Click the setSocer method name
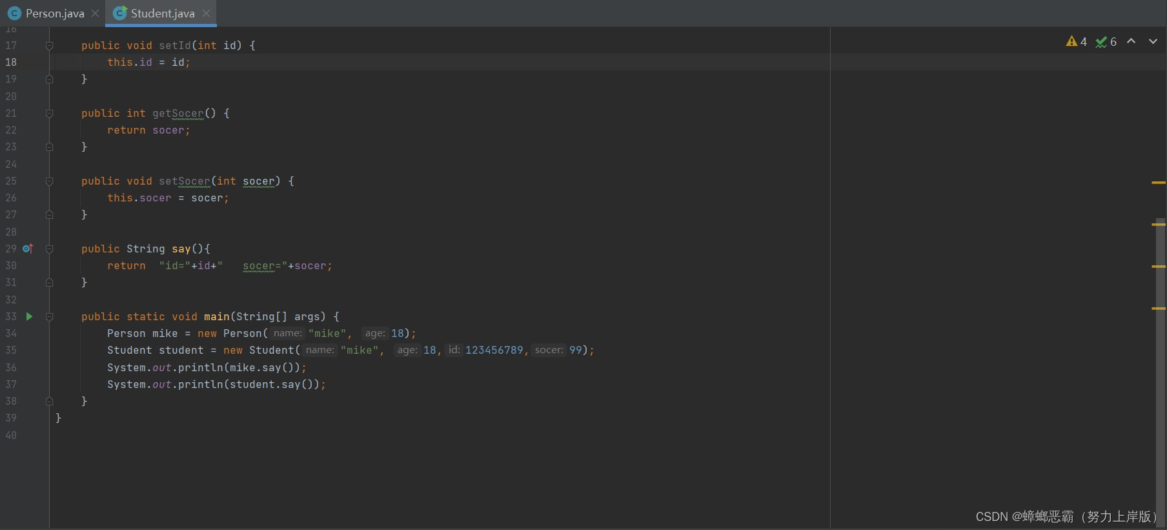This screenshot has height=530, width=1167. 185,181
